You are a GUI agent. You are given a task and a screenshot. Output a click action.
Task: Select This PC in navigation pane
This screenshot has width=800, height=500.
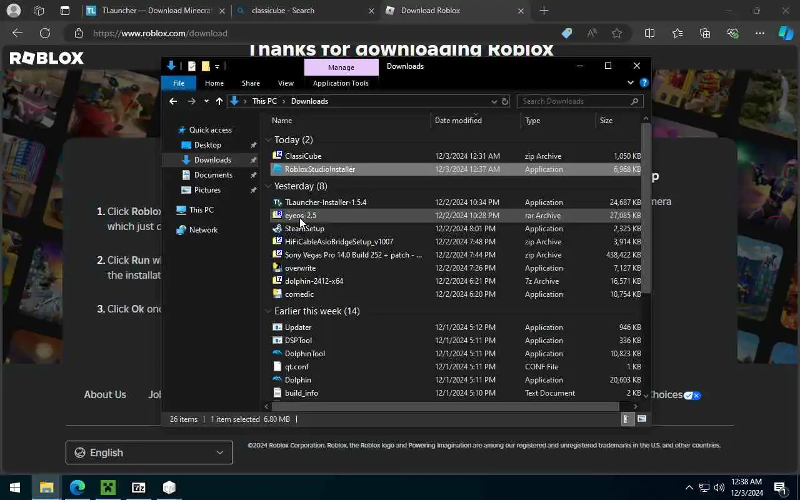point(201,210)
